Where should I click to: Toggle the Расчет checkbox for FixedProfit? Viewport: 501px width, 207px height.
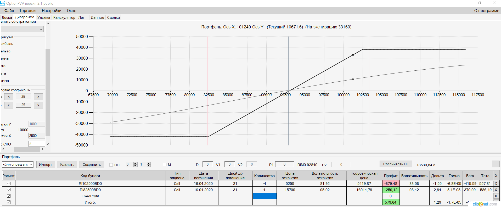pos(9,196)
